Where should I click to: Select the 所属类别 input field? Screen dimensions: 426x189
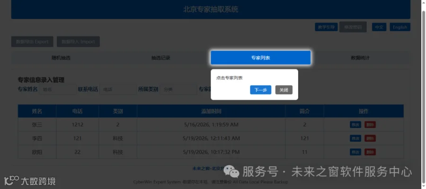coord(178,89)
